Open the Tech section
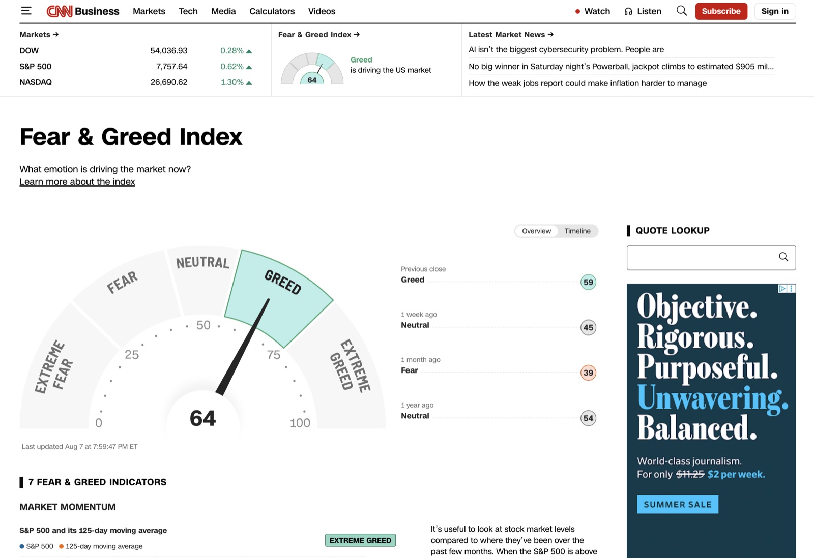 pos(188,11)
